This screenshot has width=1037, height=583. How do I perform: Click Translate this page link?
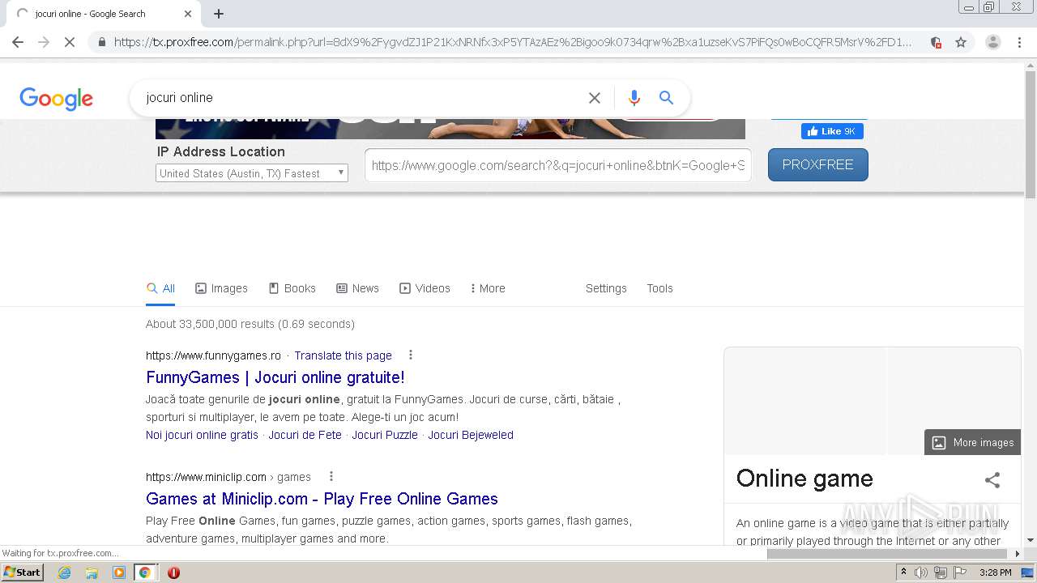(x=343, y=355)
